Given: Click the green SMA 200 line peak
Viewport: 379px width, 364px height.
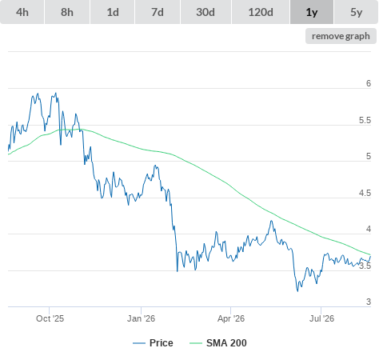Looking at the screenshot, I should click(78, 130).
